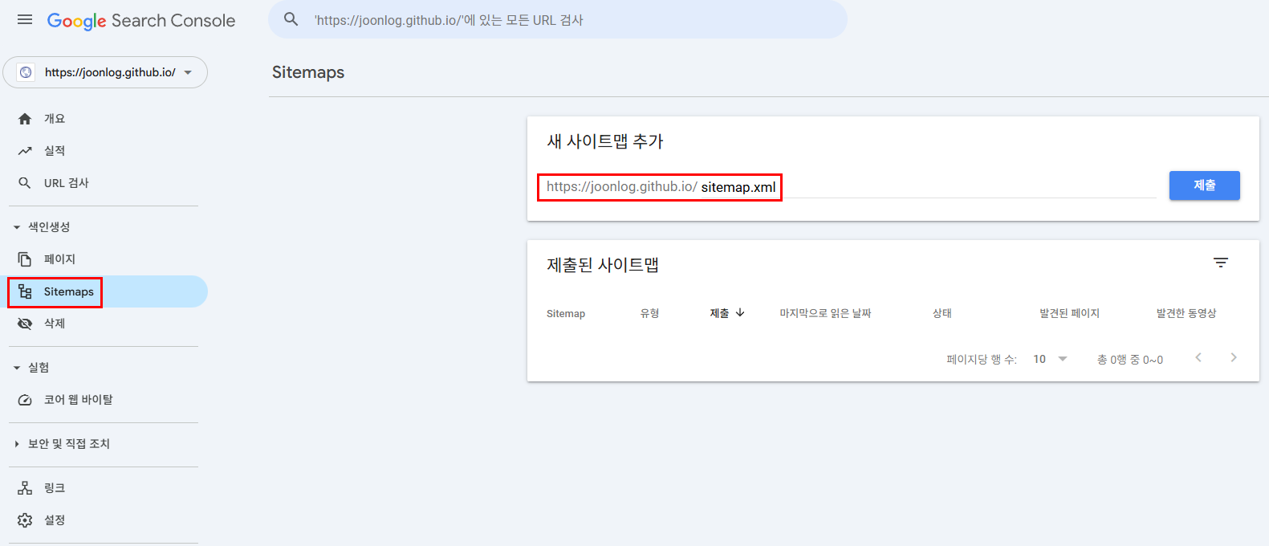The height and width of the screenshot is (546, 1269).
Task: Click the 코어 웹 바이탈 gauge icon
Action: pyautogui.click(x=25, y=400)
